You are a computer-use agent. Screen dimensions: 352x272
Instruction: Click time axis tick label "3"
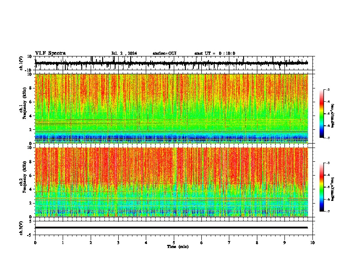point(118,243)
